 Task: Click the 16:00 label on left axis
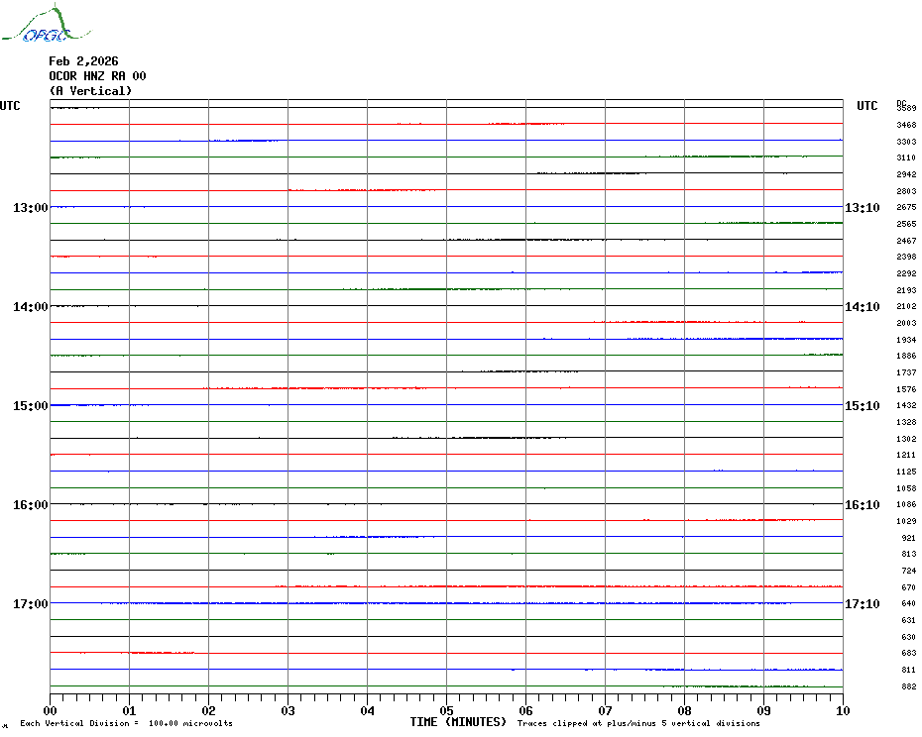click(x=31, y=505)
